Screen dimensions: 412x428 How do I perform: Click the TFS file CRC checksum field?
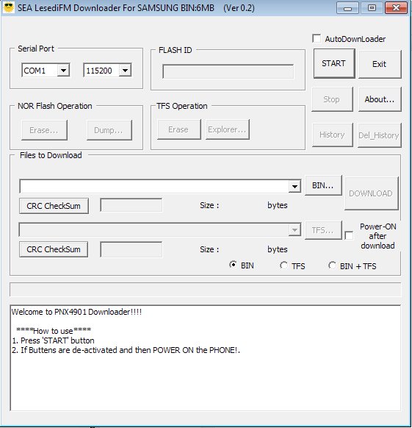pyautogui.click(x=131, y=249)
